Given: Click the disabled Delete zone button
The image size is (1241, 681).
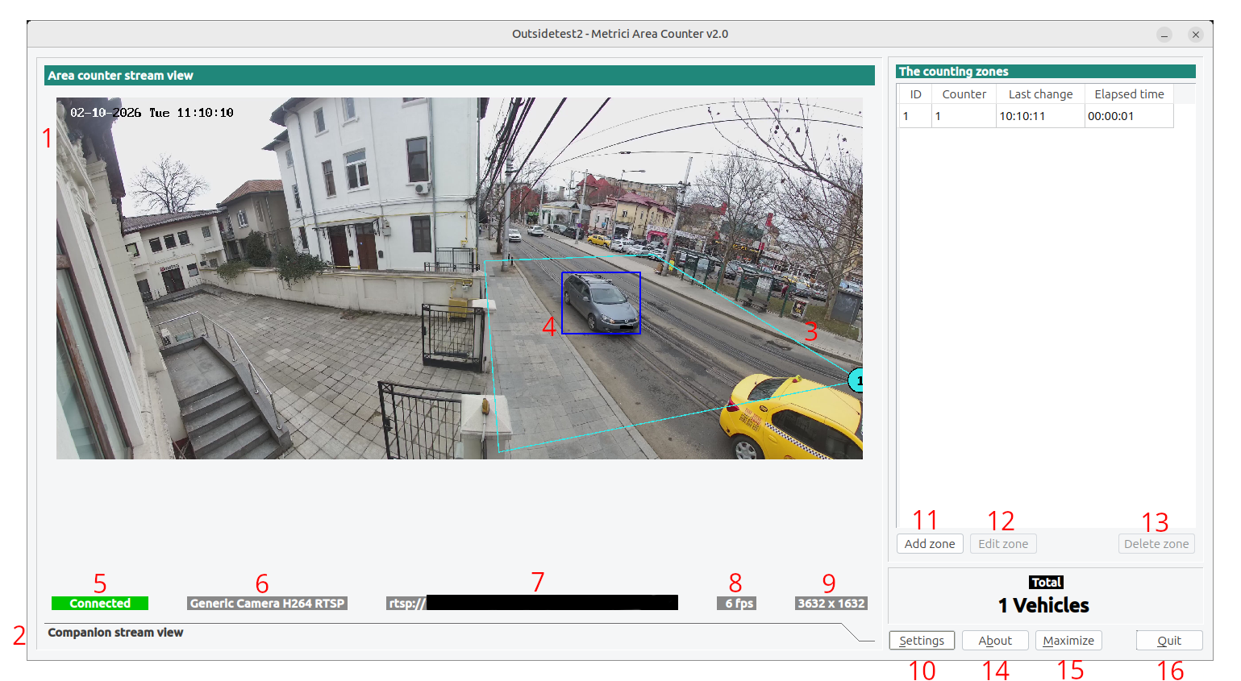Looking at the screenshot, I should pos(1156,544).
